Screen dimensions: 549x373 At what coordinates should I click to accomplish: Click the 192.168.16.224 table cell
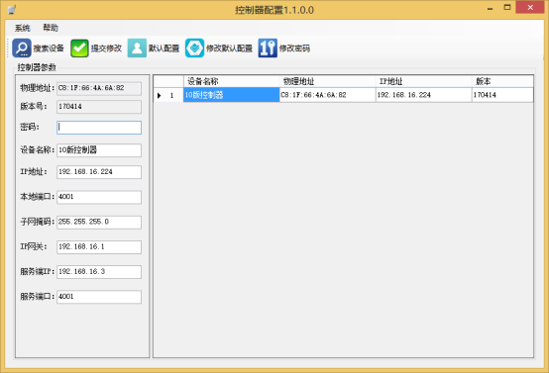click(x=424, y=95)
